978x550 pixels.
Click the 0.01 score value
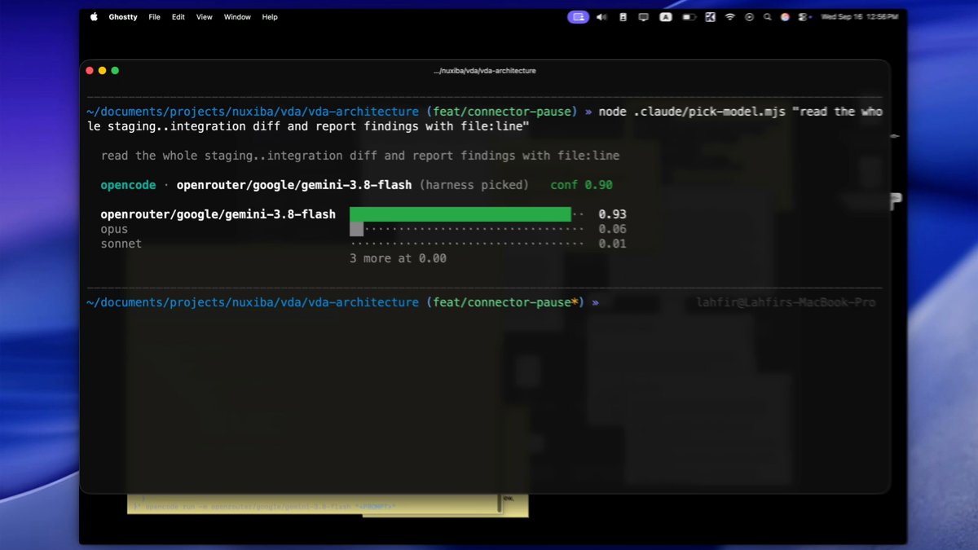pyautogui.click(x=612, y=244)
